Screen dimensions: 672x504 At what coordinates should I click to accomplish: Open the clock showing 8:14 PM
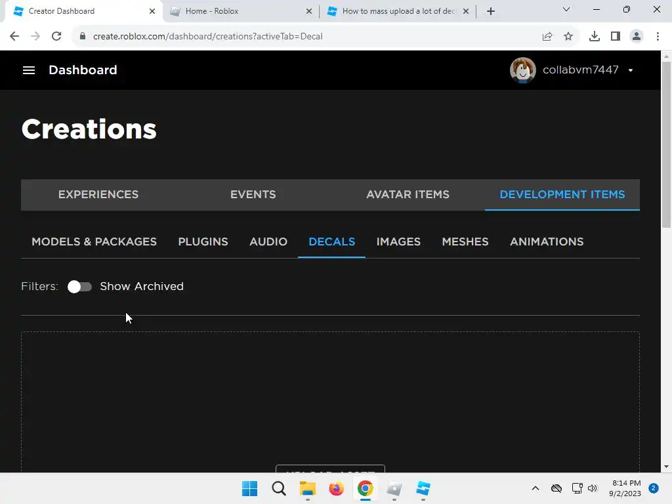point(625,488)
